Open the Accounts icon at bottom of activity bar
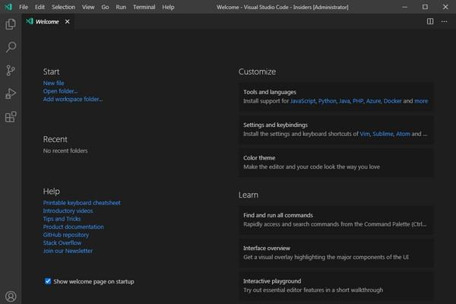 point(11,296)
